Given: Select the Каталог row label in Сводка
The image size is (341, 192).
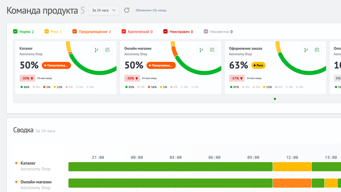Looking at the screenshot, I should [x=28, y=163].
